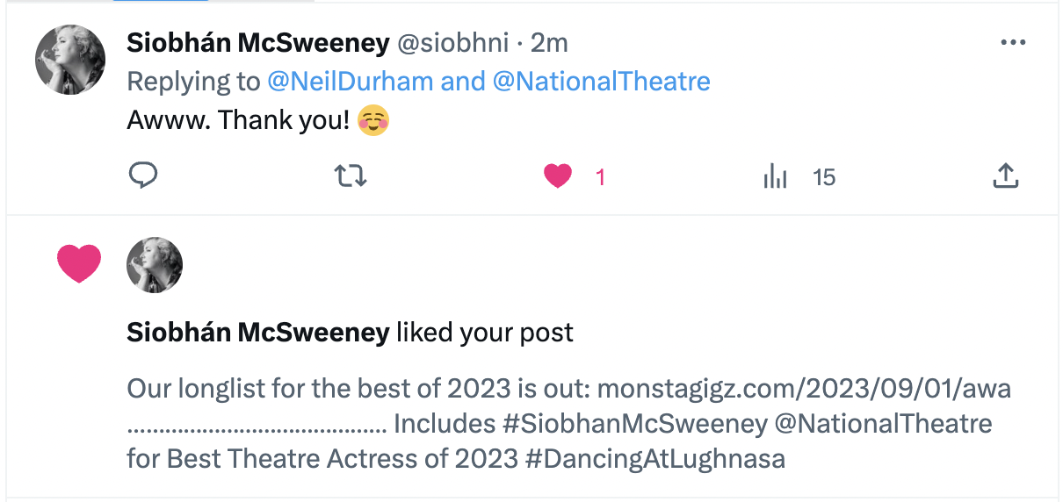
Task: Open view analytics bar chart icon
Action: 775,177
